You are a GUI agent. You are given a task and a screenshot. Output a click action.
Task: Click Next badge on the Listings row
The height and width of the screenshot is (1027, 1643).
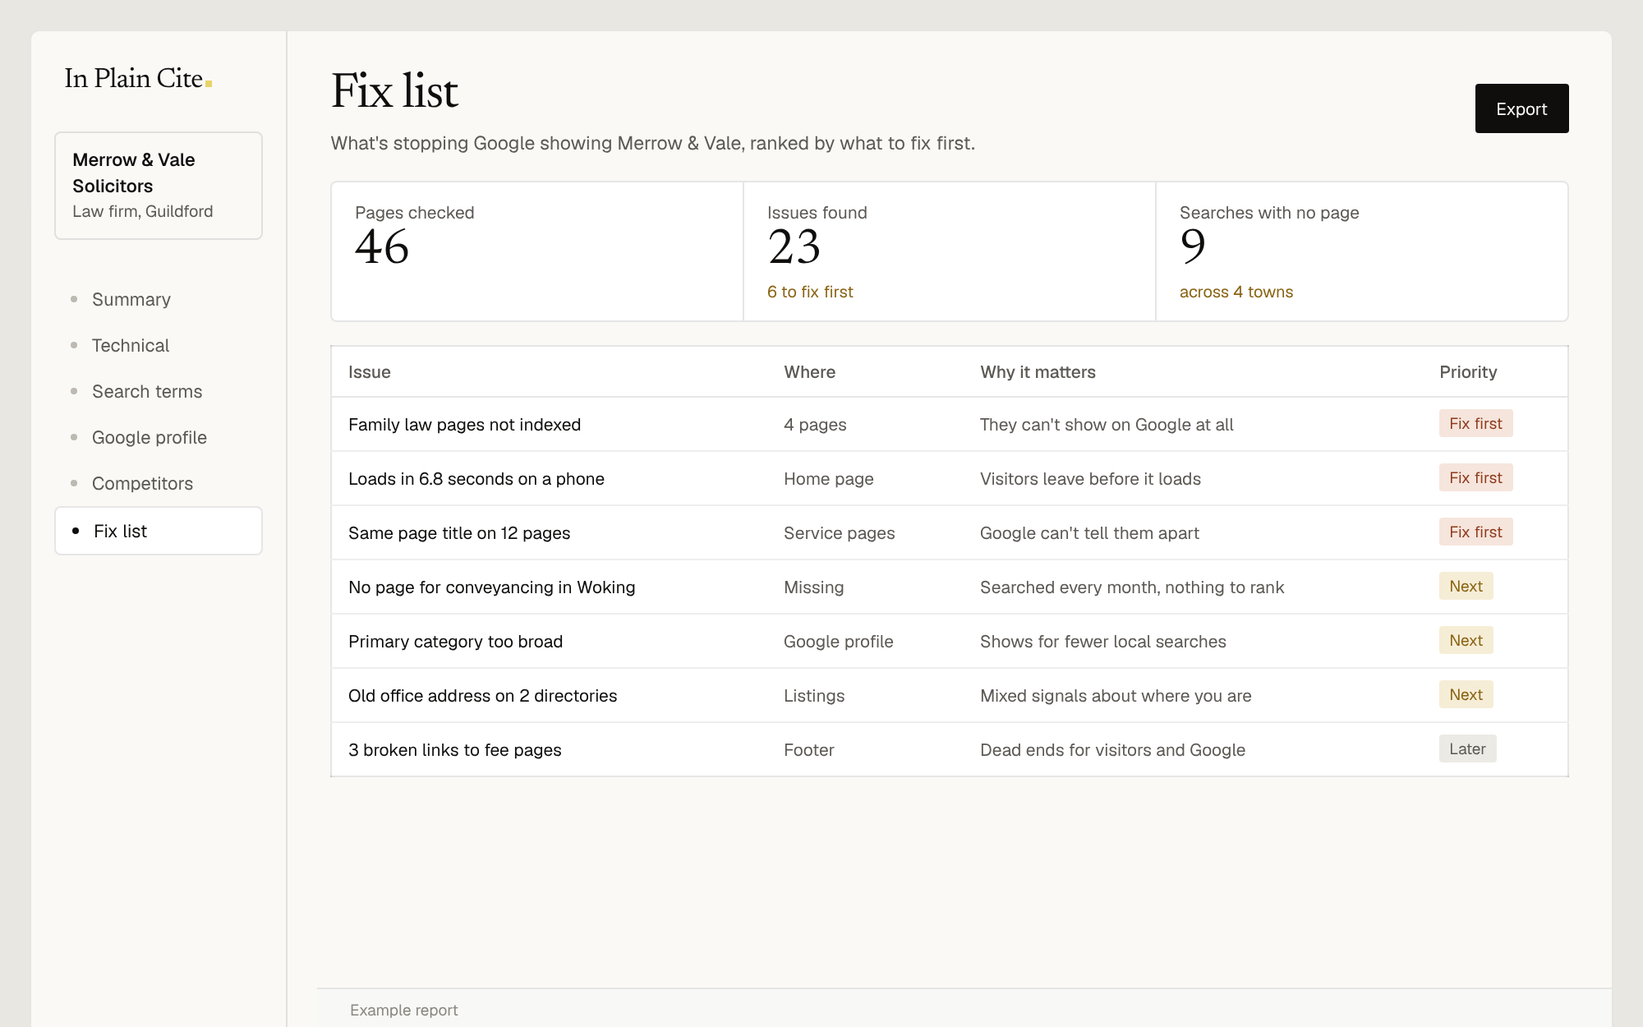coord(1466,695)
